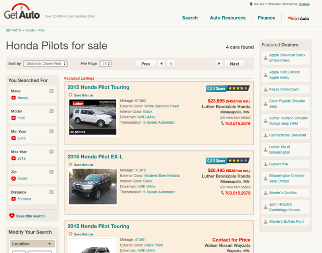
Task: Click Contact for Price on third listing
Action: tap(231, 239)
